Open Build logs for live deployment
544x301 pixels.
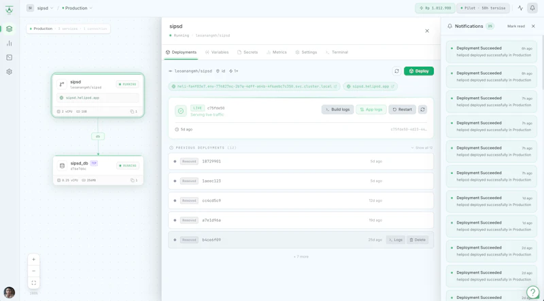(x=337, y=109)
